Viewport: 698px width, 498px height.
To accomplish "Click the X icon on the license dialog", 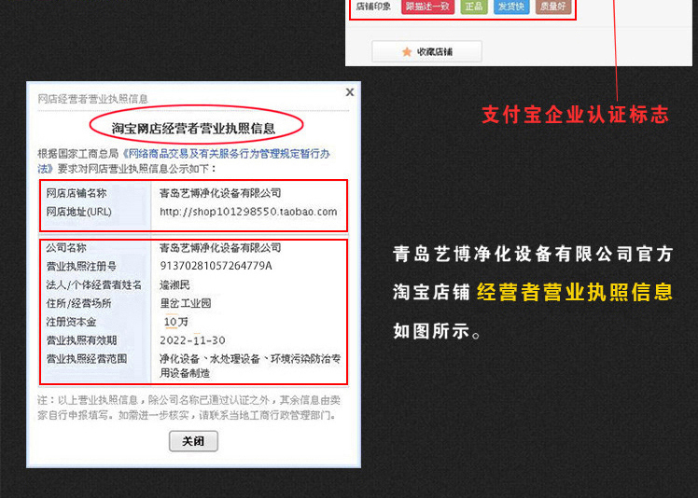I will 350,92.
